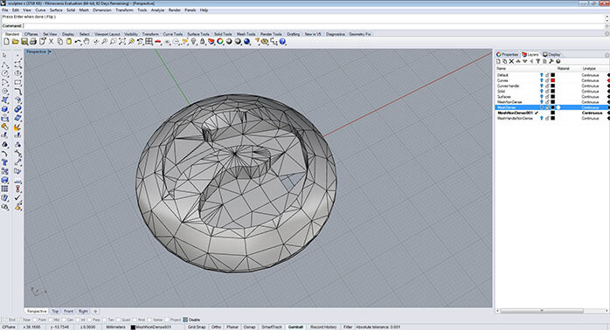Switch to the Curve Tools toolbar tab
Viewport: 610px width, 330px height.
(173, 34)
